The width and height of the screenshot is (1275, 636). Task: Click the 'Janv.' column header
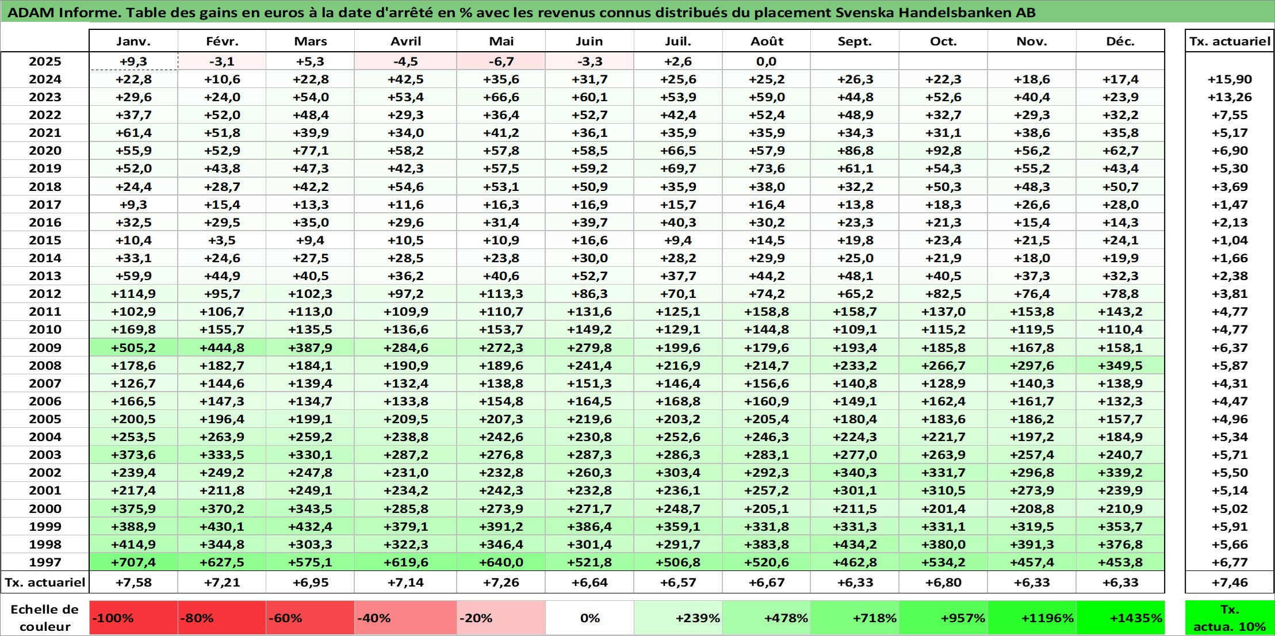click(133, 41)
